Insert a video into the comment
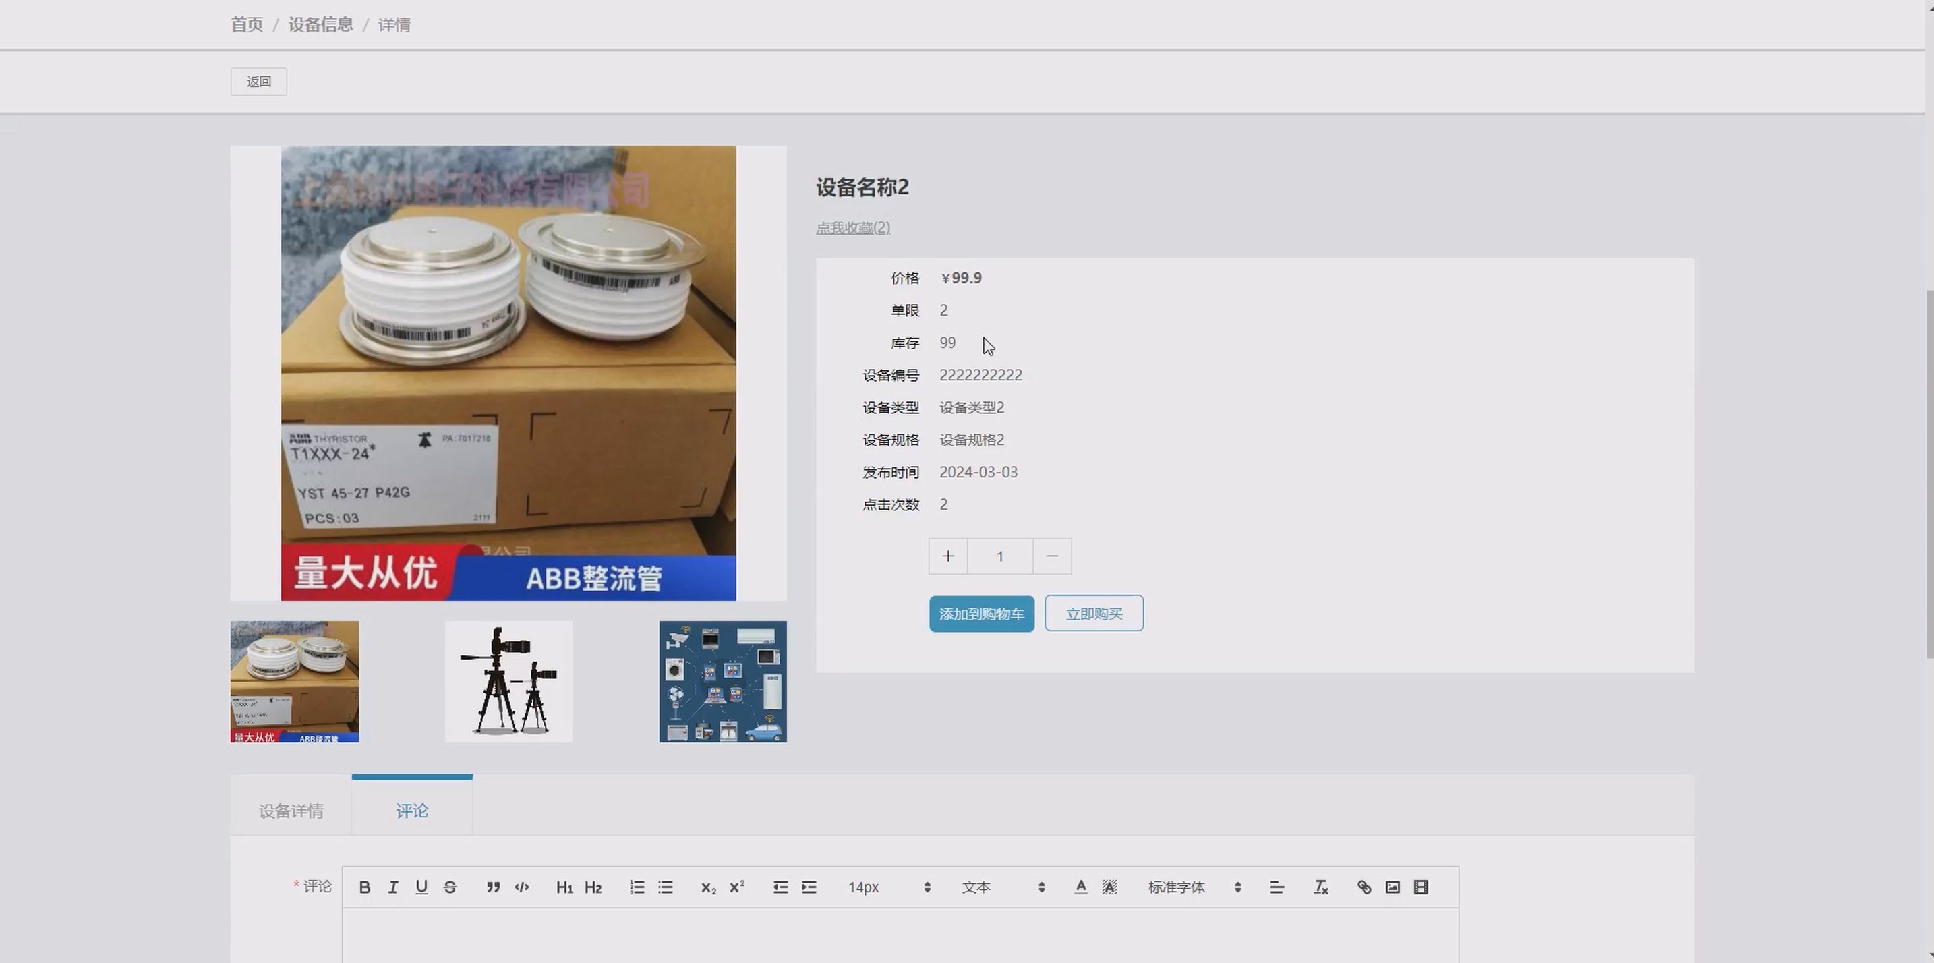 pos(1422,887)
